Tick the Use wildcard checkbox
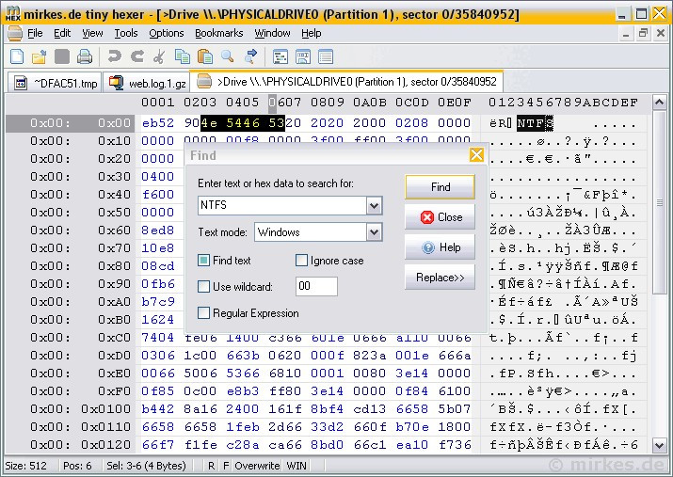The image size is (673, 477). pos(203,287)
